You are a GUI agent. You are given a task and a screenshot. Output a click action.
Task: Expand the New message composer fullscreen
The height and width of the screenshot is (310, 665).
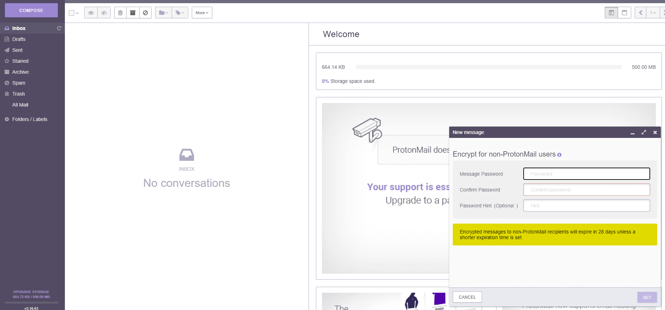pyautogui.click(x=644, y=132)
